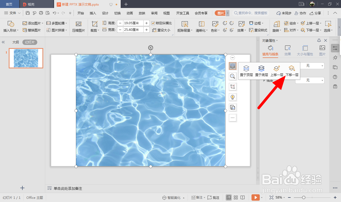The image size is (341, 202).
Task: Open the line style dropdown showing 无
Action: [x=310, y=80]
